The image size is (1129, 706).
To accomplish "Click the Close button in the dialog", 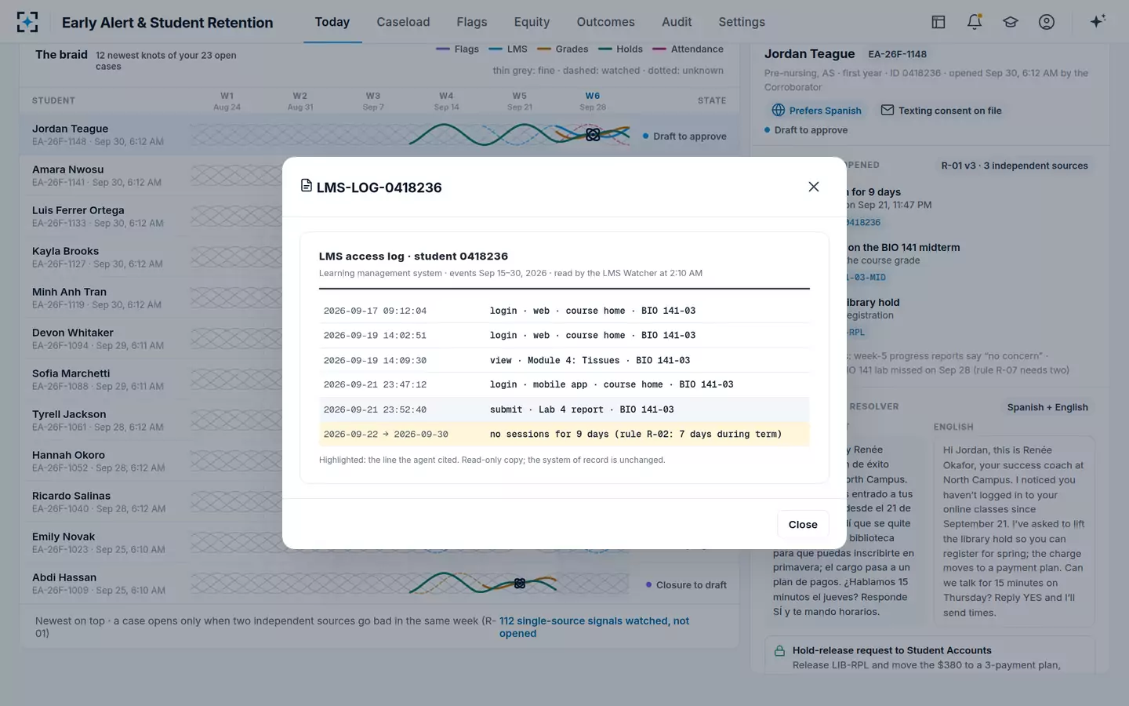I will coord(803,525).
